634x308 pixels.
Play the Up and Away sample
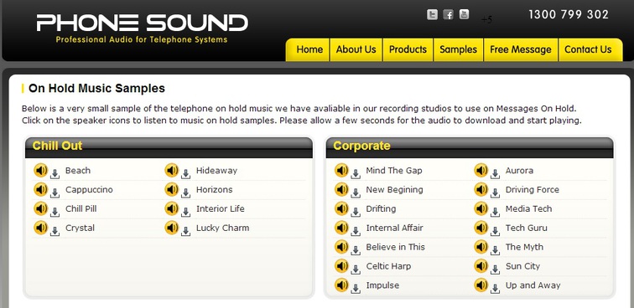click(481, 285)
